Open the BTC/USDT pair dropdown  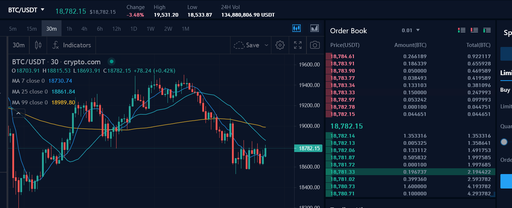[x=26, y=10]
